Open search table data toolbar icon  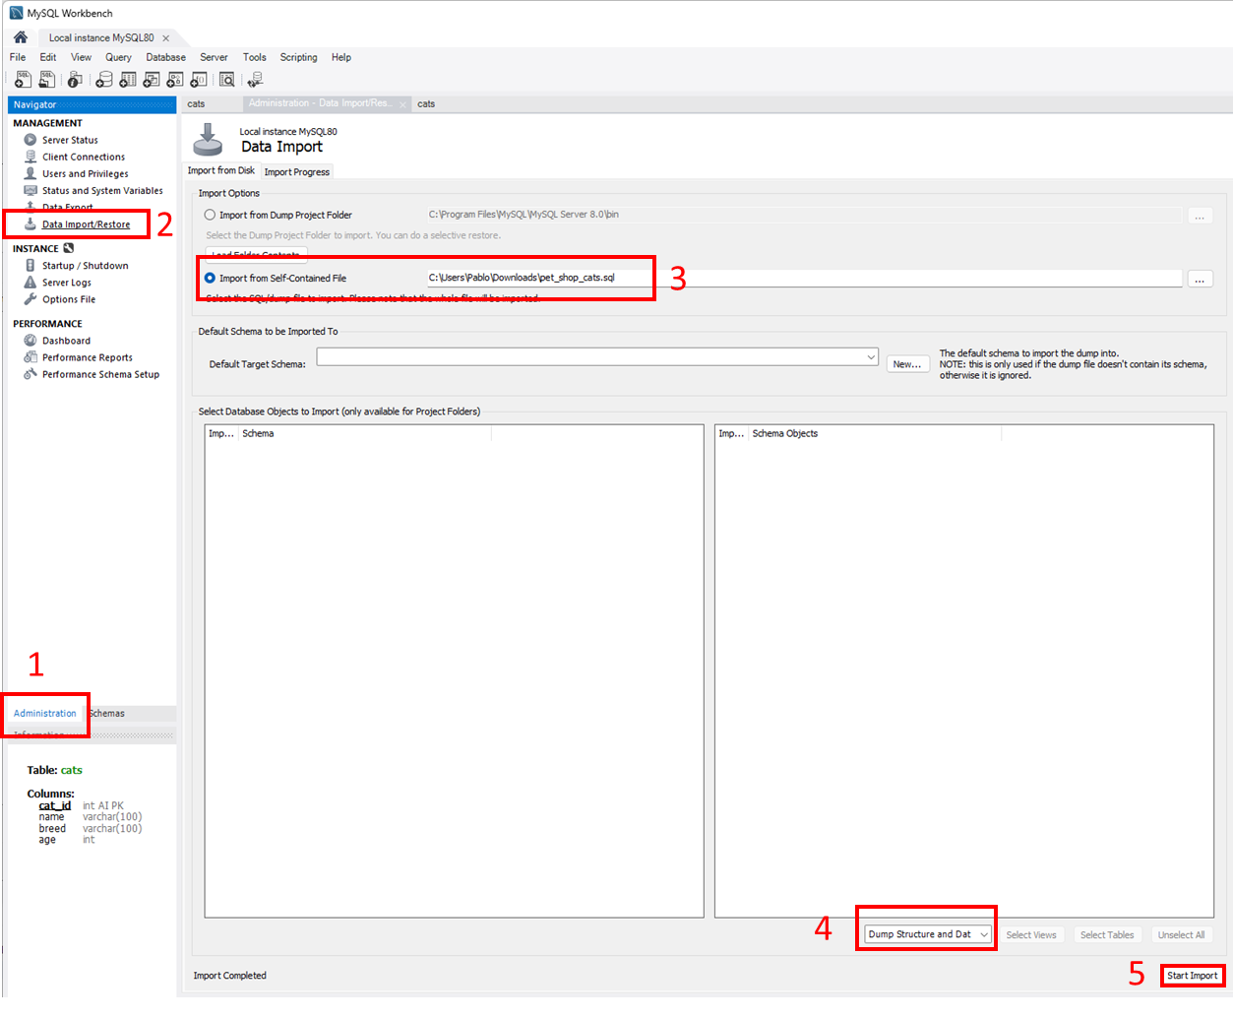click(x=226, y=80)
